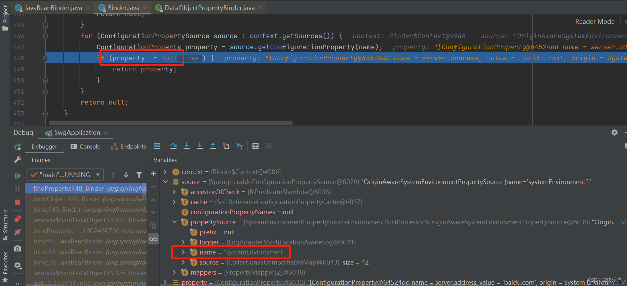Close the DataObjectPropertyBinder.java tab

261,8
